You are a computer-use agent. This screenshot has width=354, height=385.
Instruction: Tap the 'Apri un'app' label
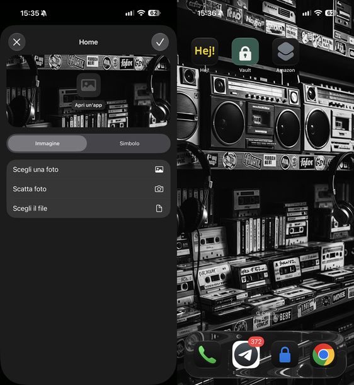88,105
